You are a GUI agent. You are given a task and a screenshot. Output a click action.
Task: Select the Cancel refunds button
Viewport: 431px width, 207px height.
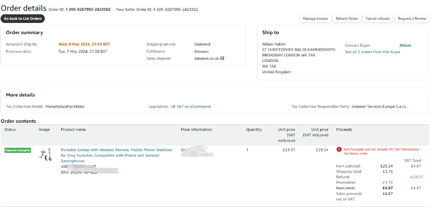point(378,19)
